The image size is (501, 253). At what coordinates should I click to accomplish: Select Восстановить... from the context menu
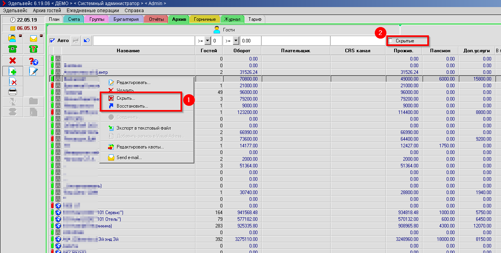[x=132, y=106]
